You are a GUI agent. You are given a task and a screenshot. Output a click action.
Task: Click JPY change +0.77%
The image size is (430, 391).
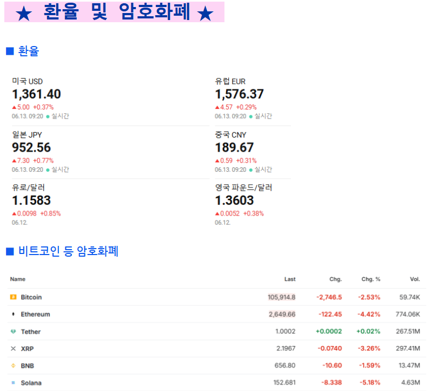coord(43,161)
